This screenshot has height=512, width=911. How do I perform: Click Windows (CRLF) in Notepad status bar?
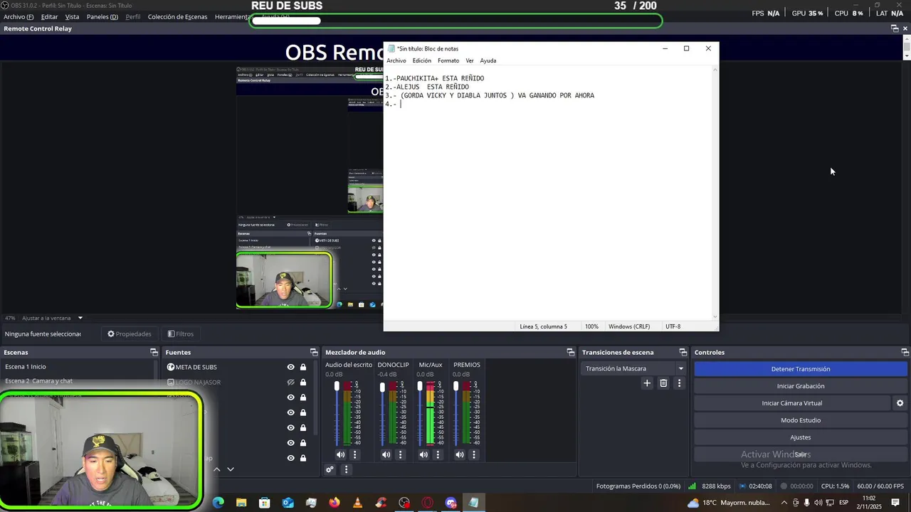(x=629, y=326)
